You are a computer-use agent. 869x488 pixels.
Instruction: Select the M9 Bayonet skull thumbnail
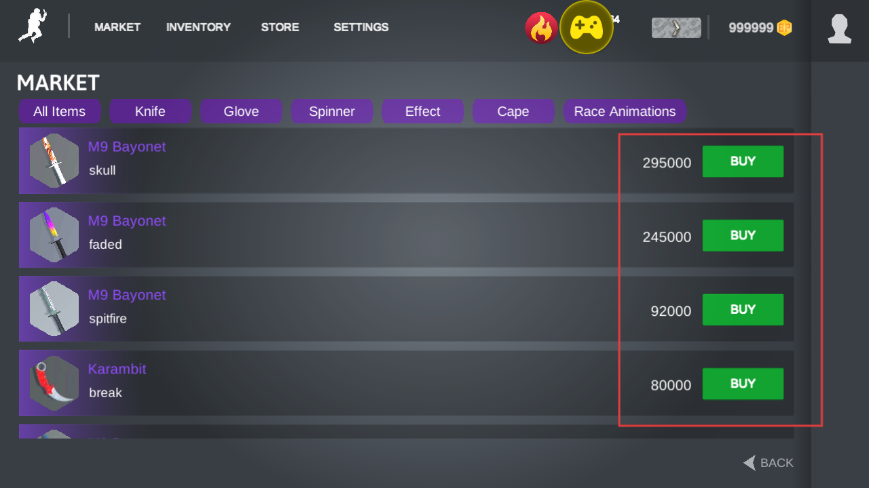point(54,161)
